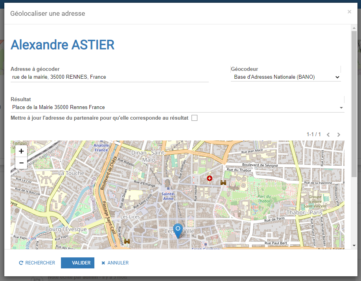Click Les Lices label on map
The image size is (361, 281).
[130, 217]
